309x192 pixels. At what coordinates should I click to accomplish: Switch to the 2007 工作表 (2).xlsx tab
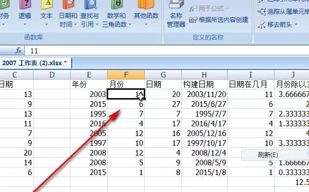click(35, 63)
